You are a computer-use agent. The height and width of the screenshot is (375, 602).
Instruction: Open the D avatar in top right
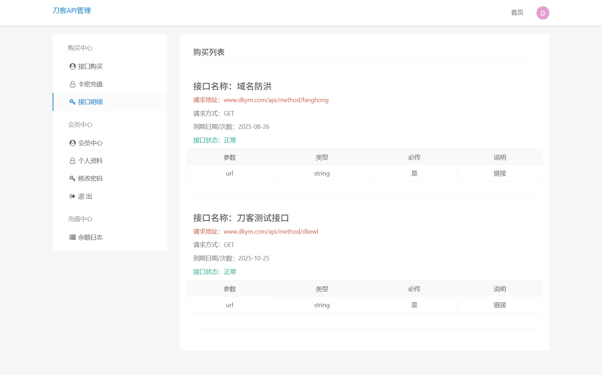coord(543,13)
